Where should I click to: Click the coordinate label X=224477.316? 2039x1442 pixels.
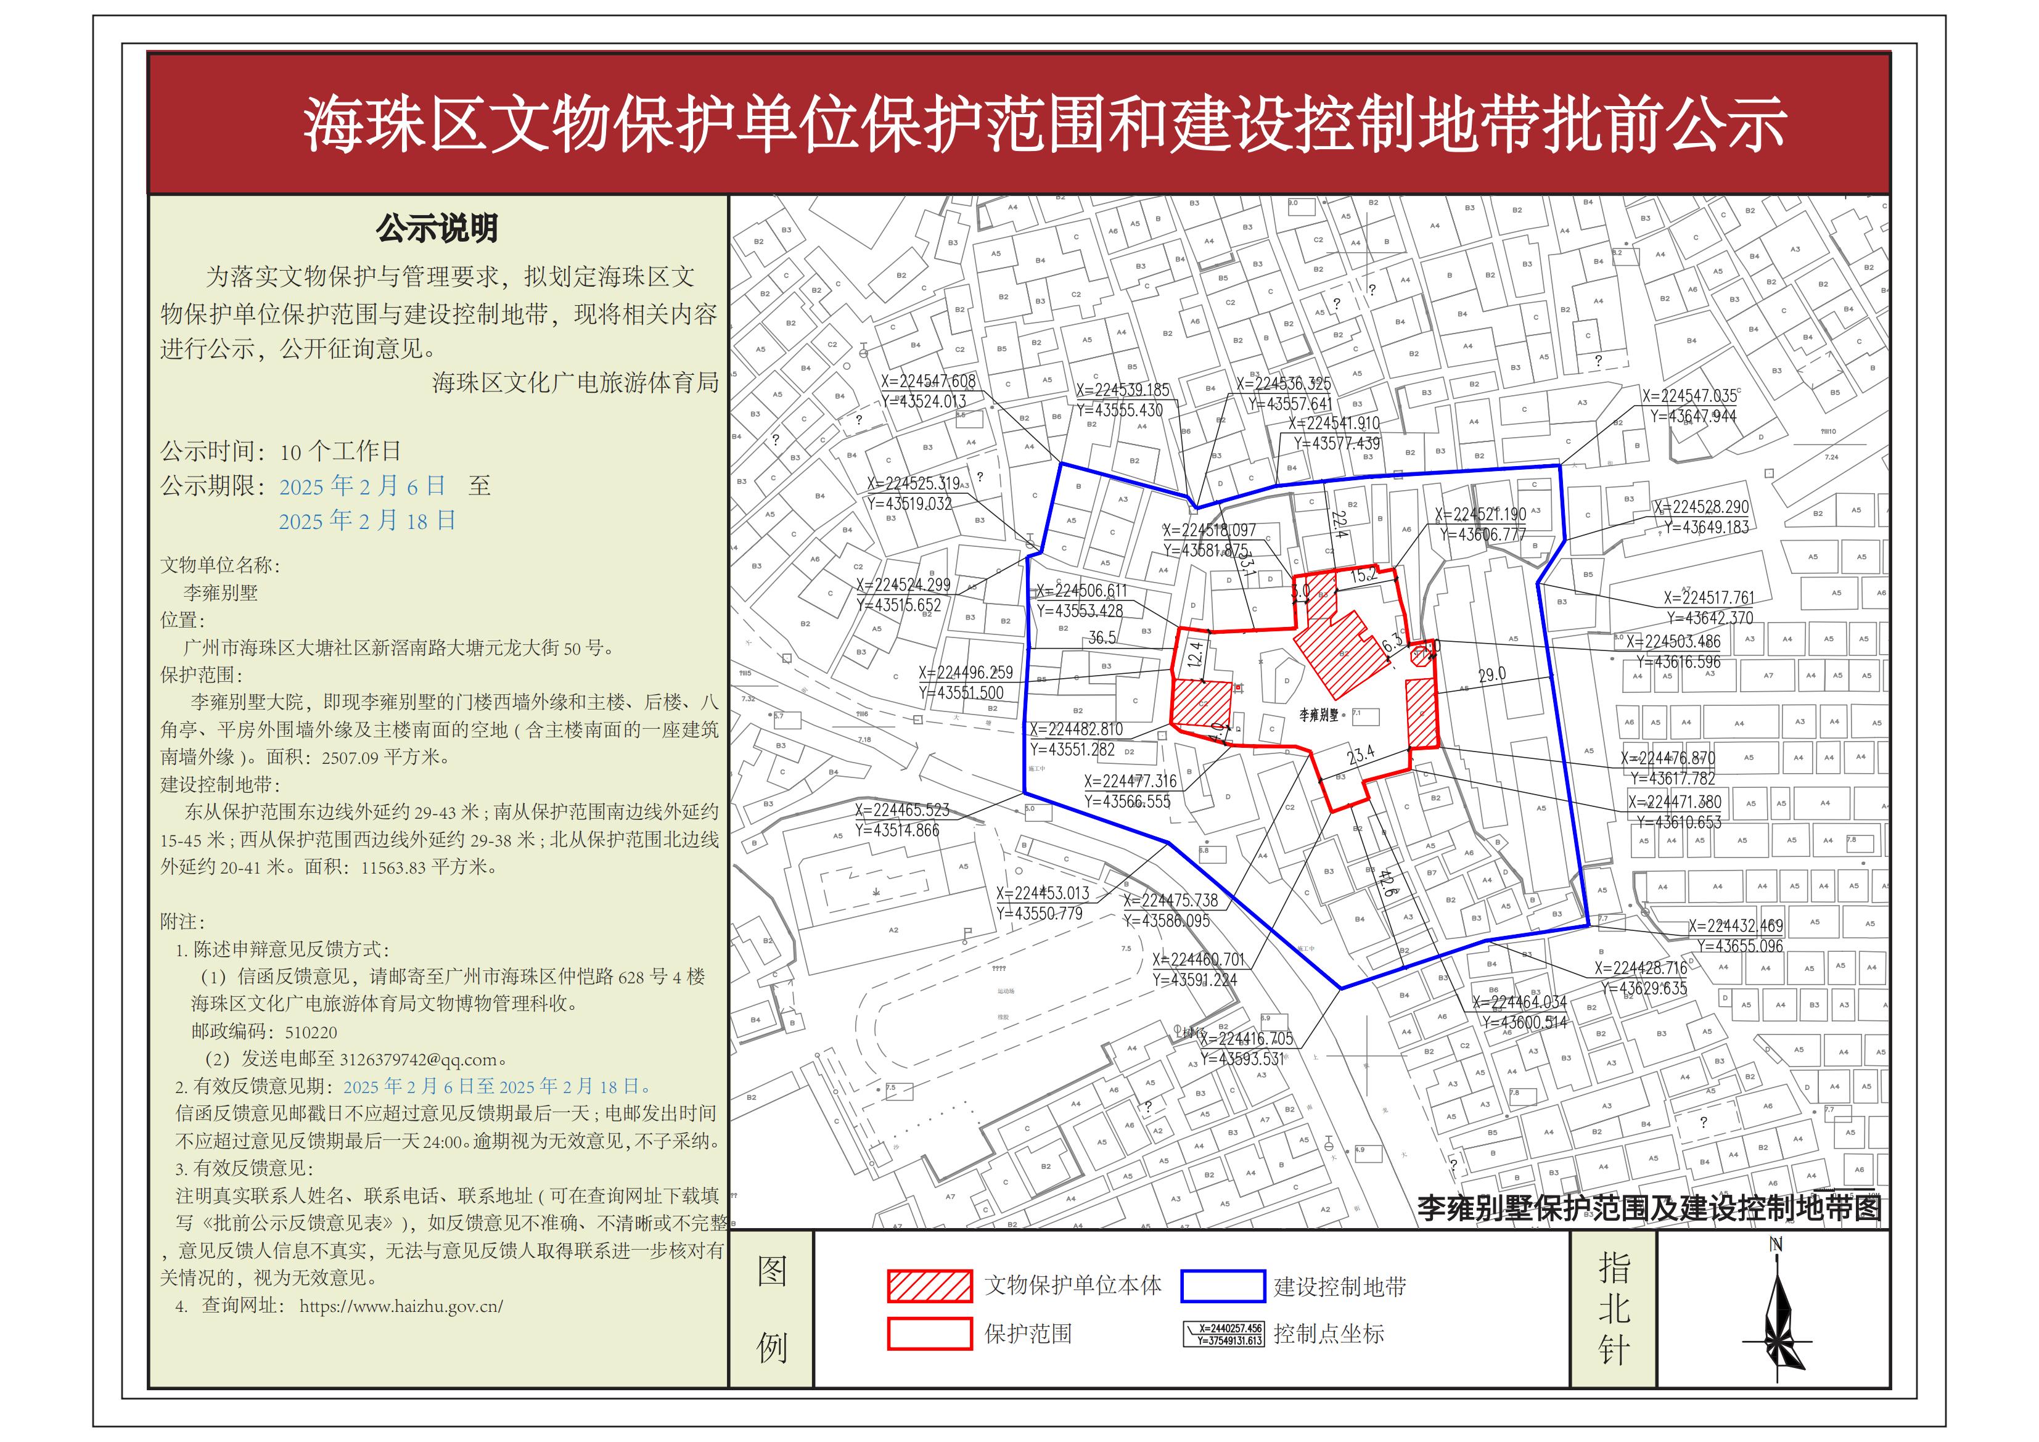pos(1131,781)
